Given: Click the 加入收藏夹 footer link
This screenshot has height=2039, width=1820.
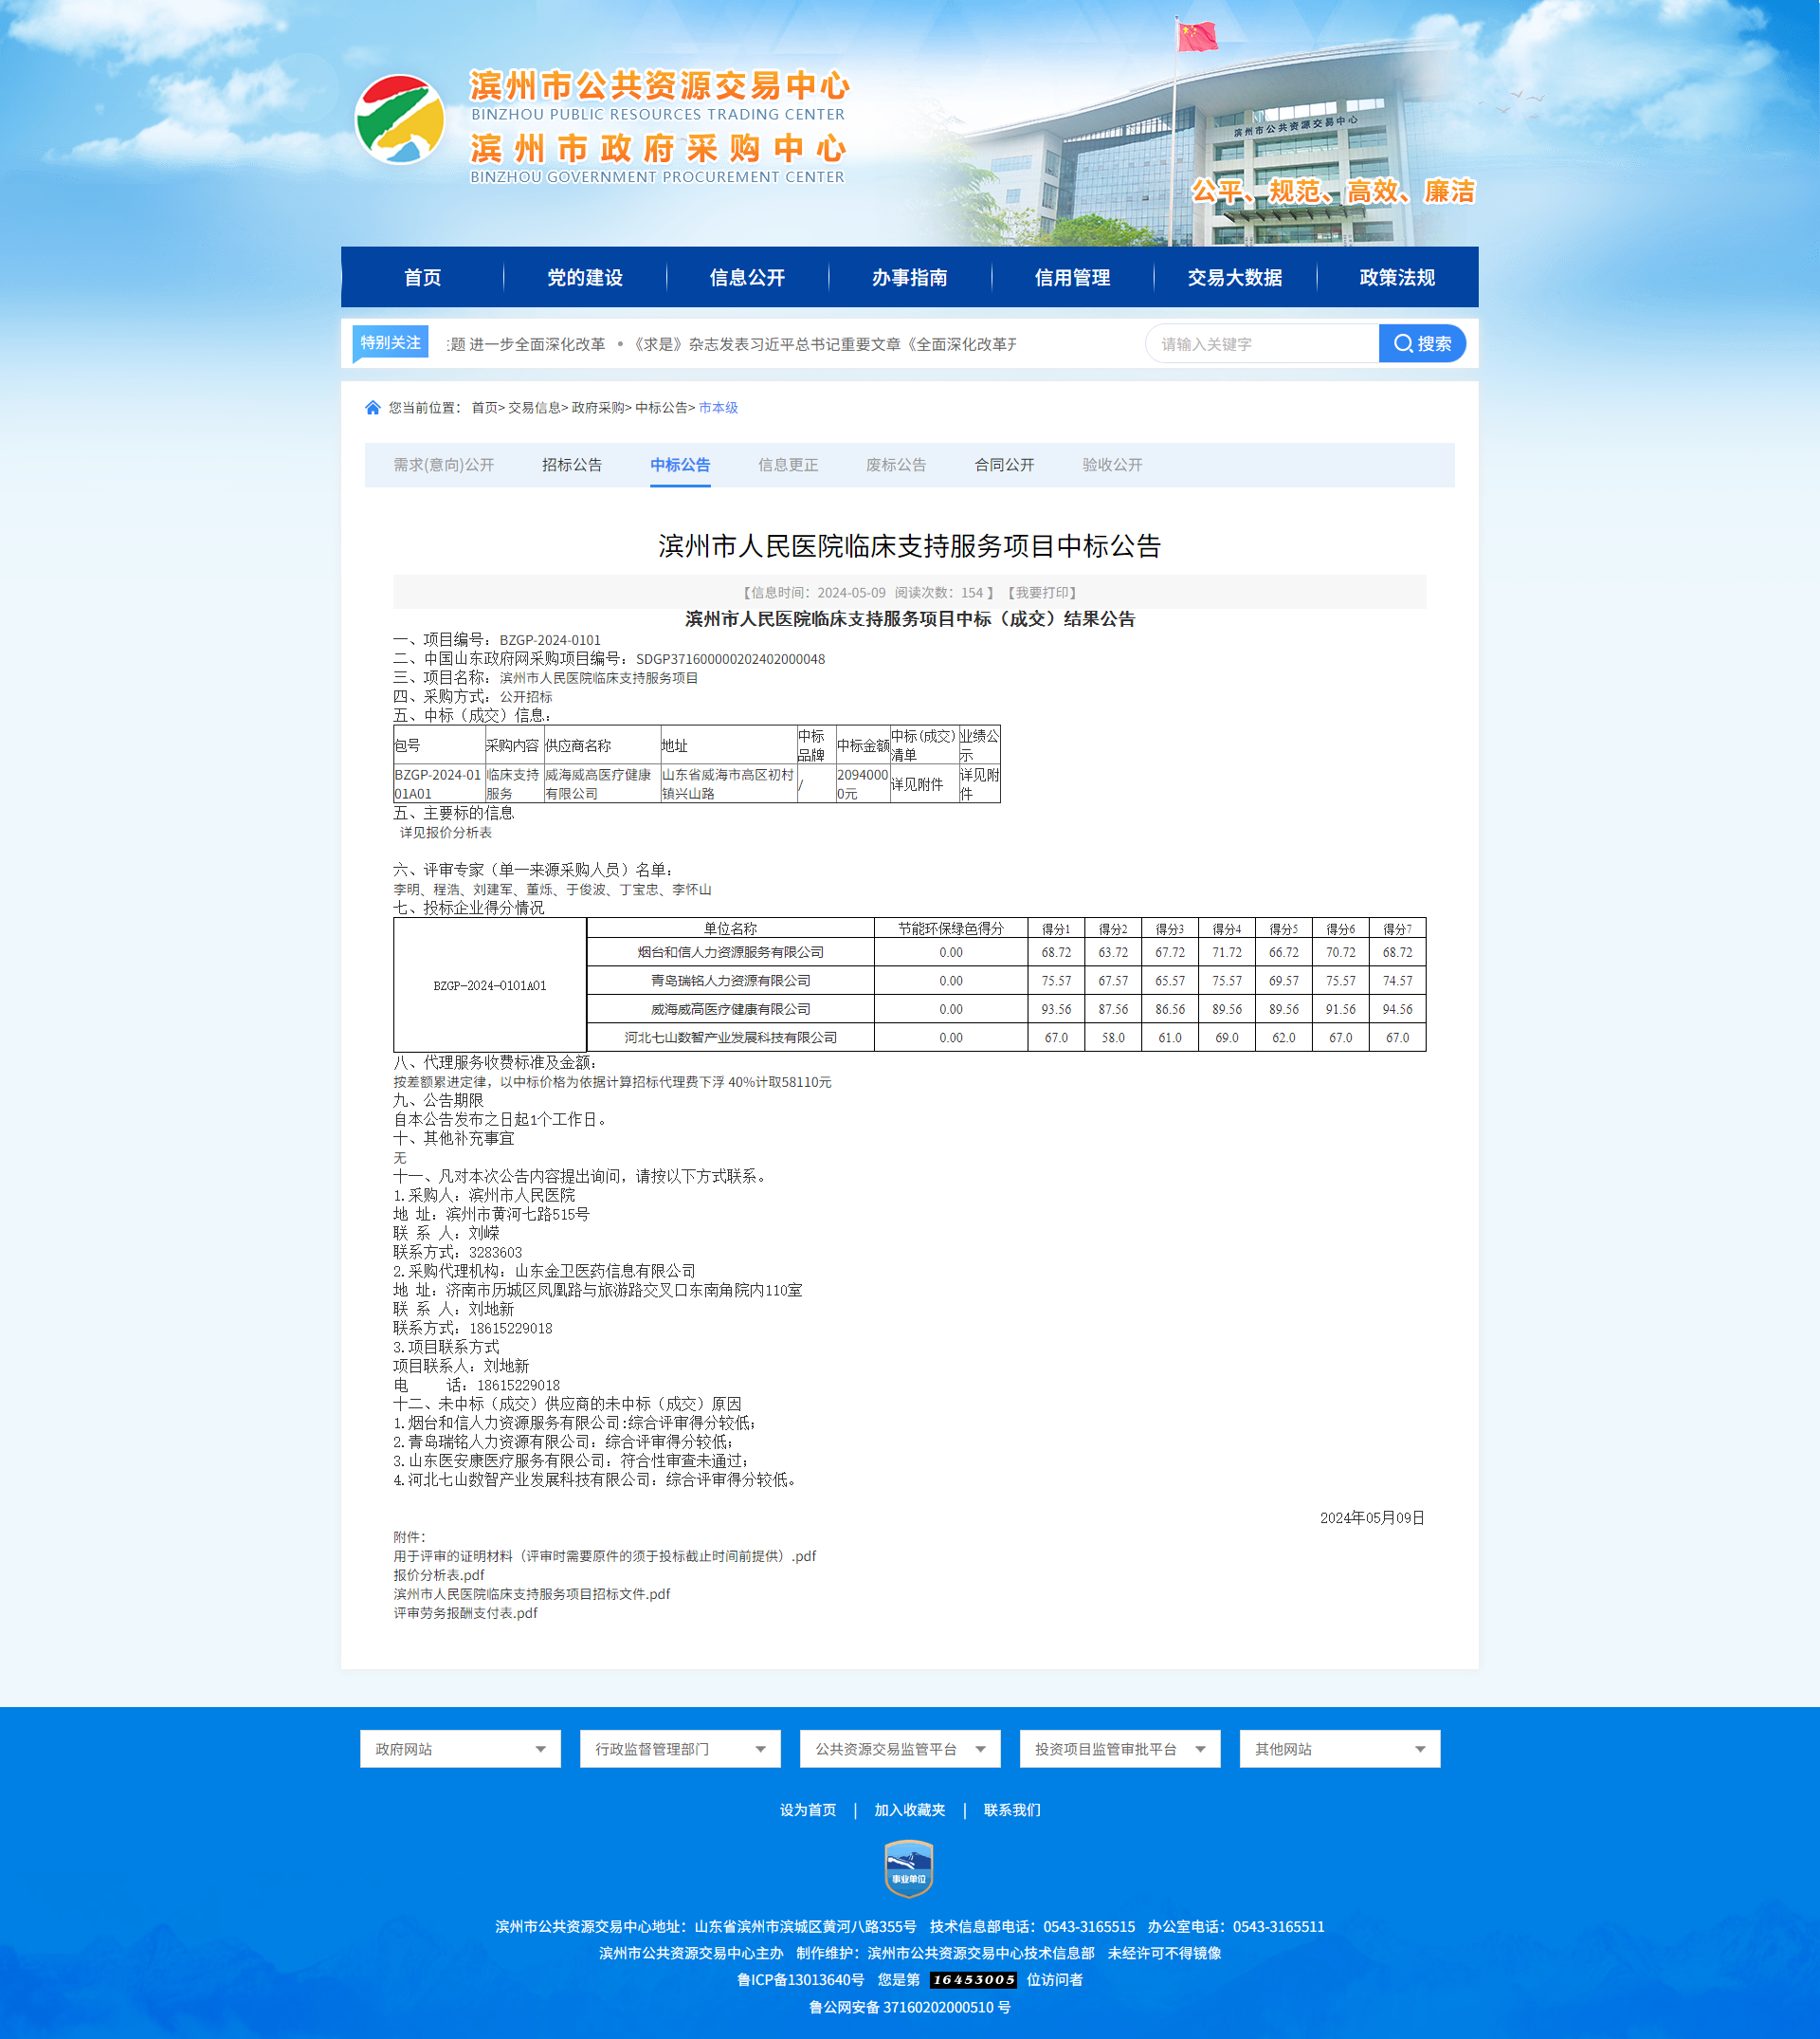Looking at the screenshot, I should click(909, 1809).
